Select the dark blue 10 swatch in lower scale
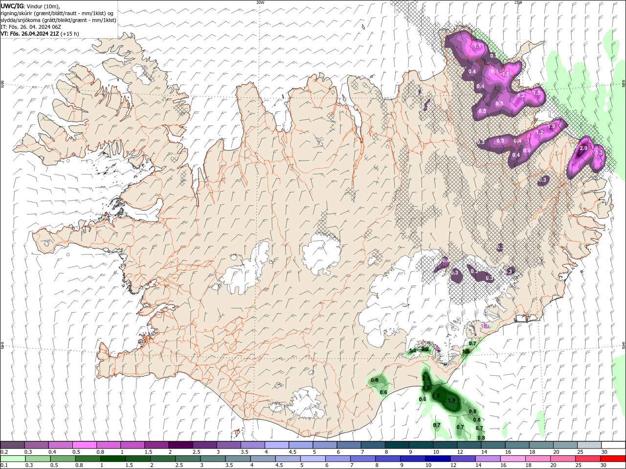The image size is (626, 469). tap(438, 459)
